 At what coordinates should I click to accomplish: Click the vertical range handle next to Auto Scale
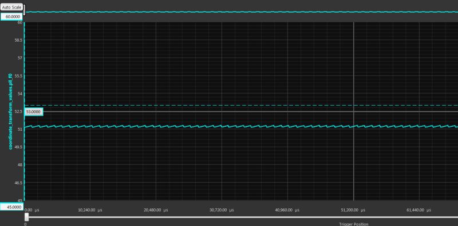(24, 10)
